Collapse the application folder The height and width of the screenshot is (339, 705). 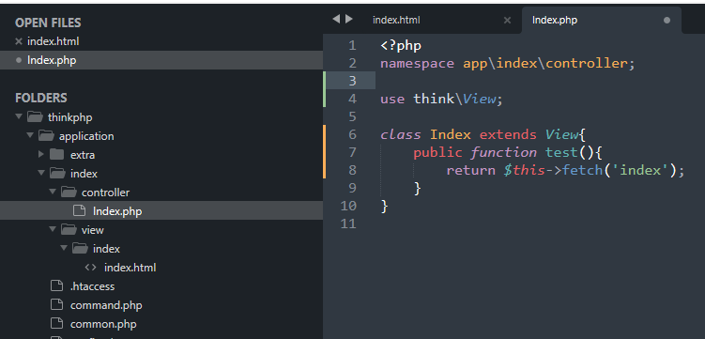pyautogui.click(x=30, y=135)
